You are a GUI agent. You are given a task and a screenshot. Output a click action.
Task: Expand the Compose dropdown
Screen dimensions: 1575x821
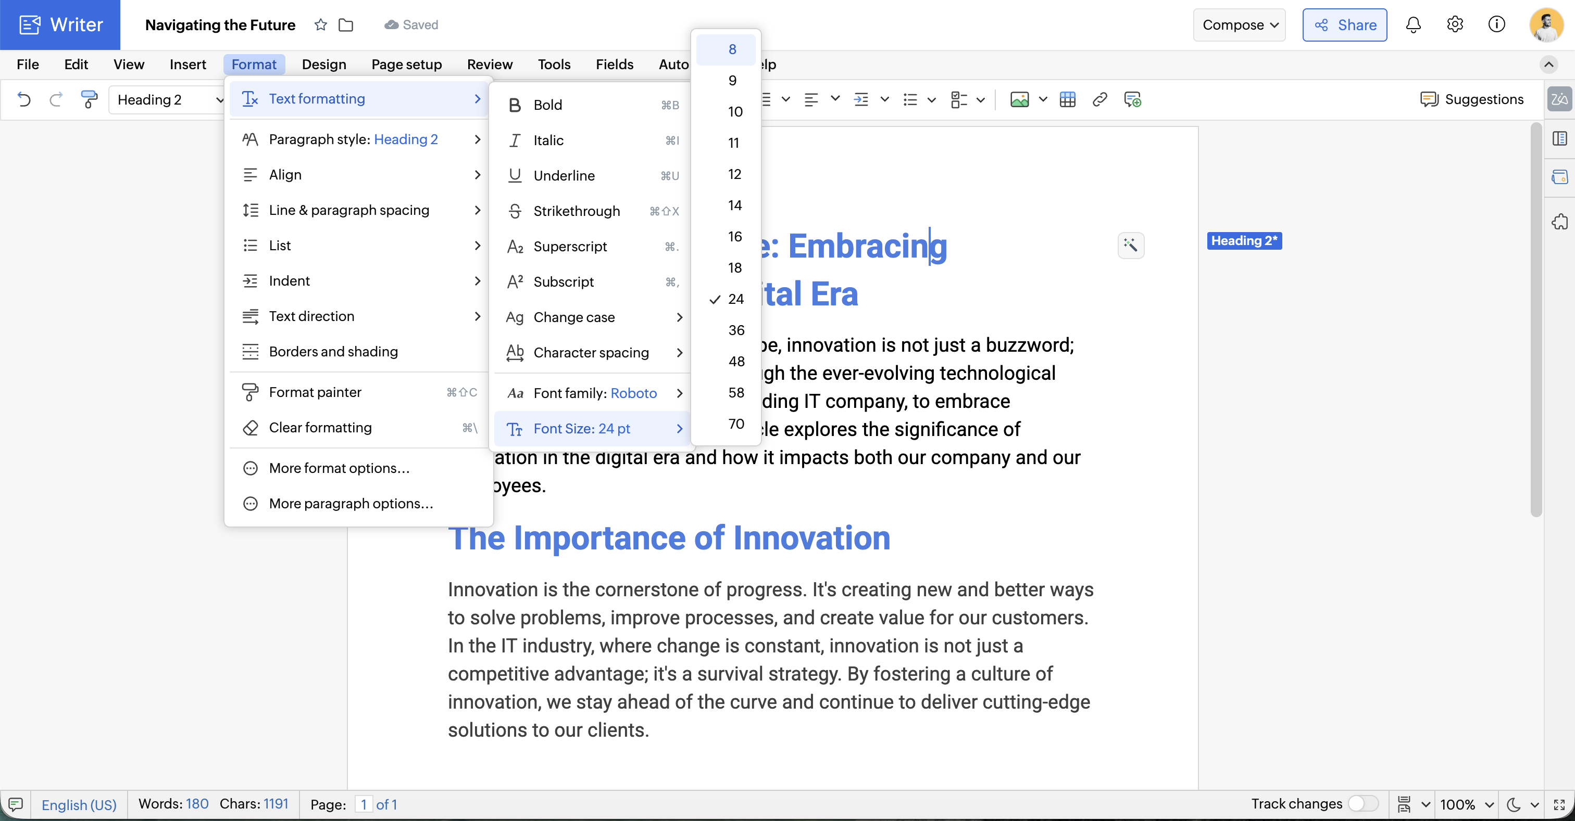(1240, 25)
